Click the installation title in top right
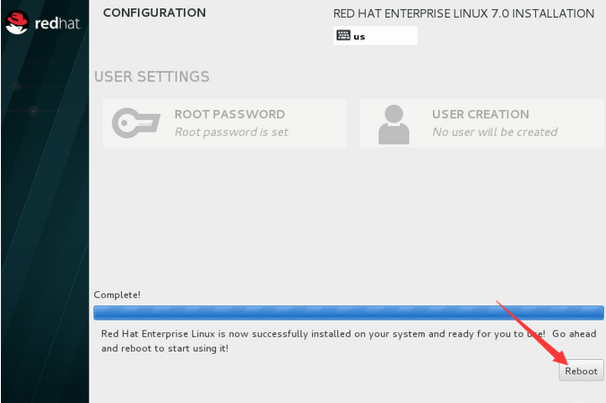 (463, 13)
